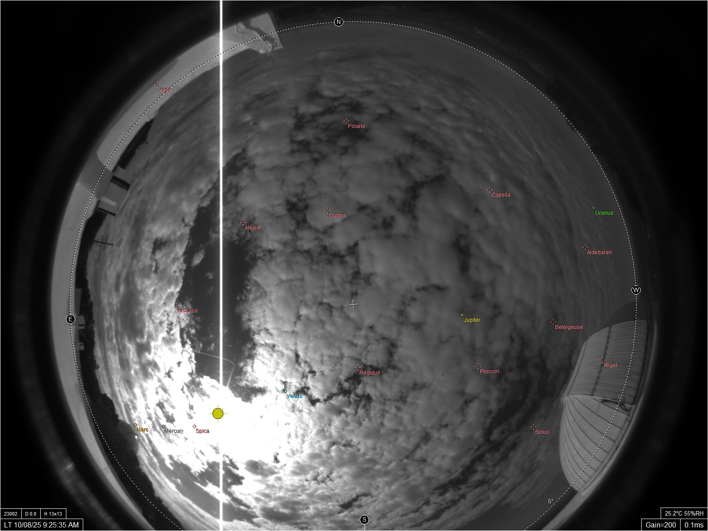Click the H 13x13 status field
Image resolution: width=708 pixels, height=531 pixels.
[x=53, y=514]
